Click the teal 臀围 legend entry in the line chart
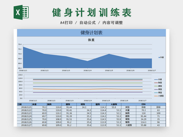The image size is (183, 137). pyautogui.click(x=158, y=92)
